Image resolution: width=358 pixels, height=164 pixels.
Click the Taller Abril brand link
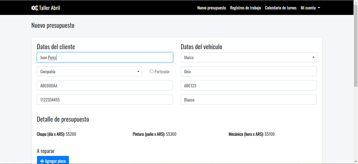click(x=49, y=8)
